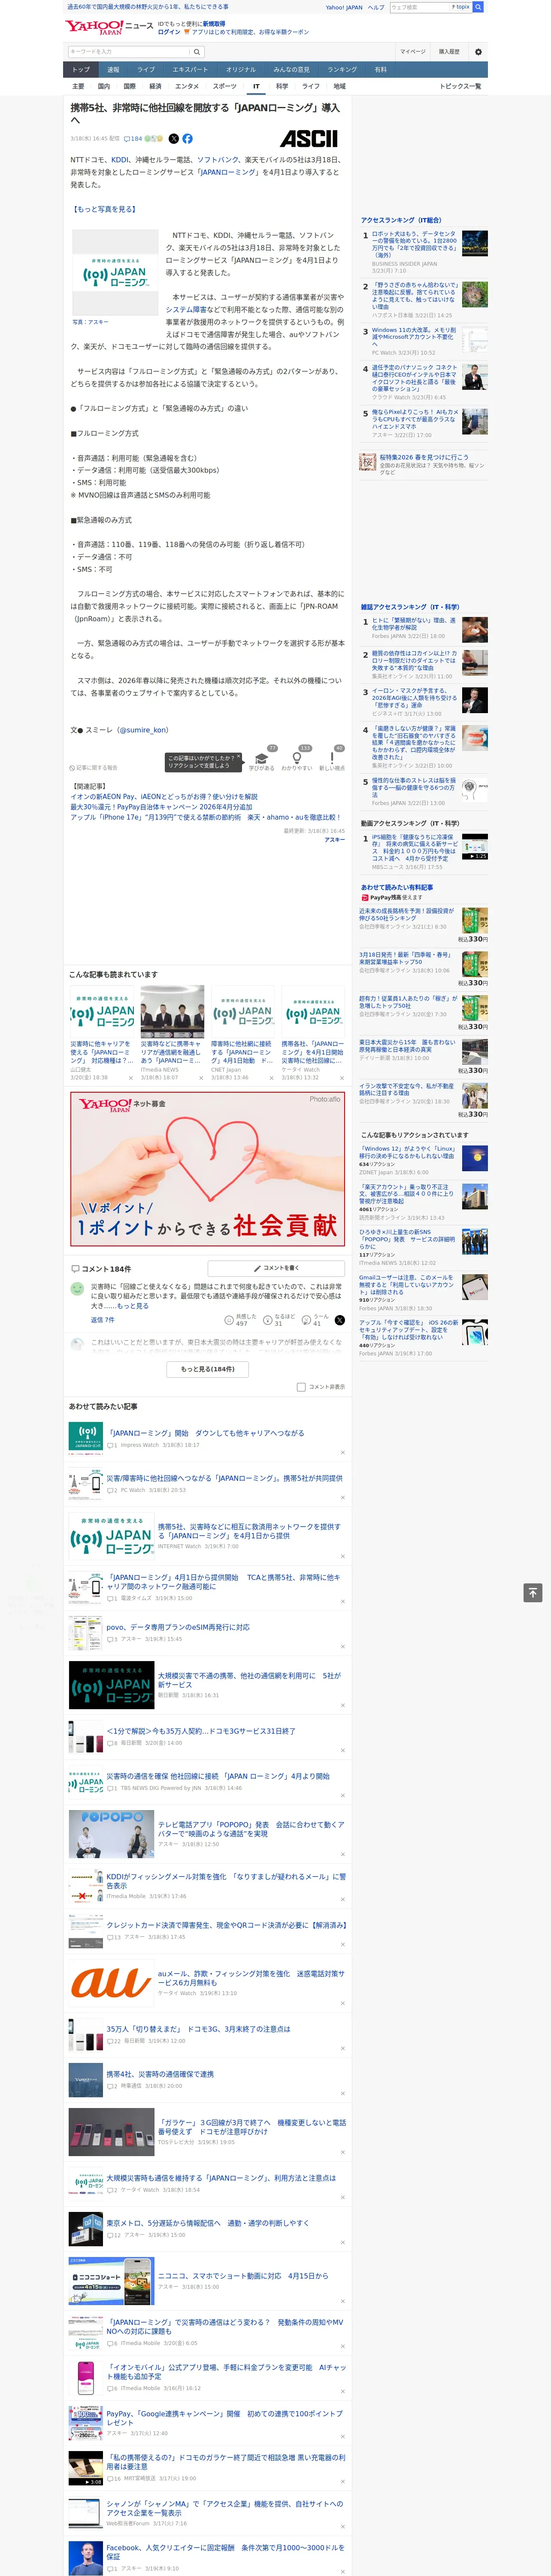Open the 184 comments bubble under headline
This screenshot has height=2576, width=551.
click(133, 139)
